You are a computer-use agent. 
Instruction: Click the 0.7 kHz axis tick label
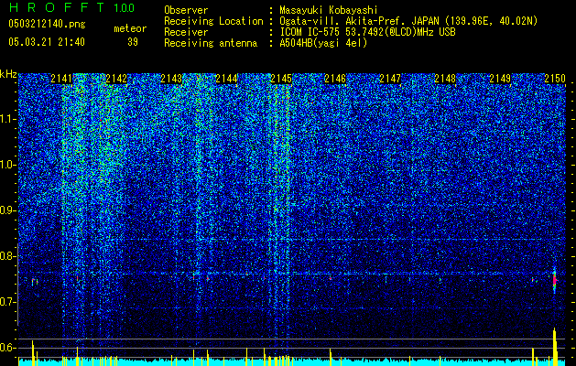(8, 302)
